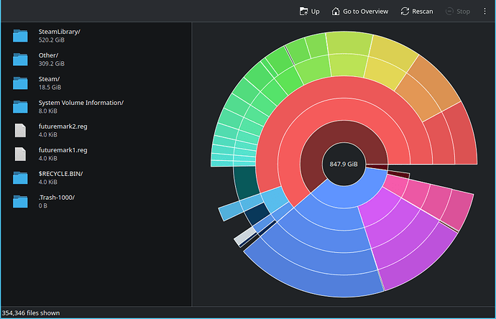Screen dimensions: 496x319
Task: Click the Rescan button label
Action: [x=422, y=11]
